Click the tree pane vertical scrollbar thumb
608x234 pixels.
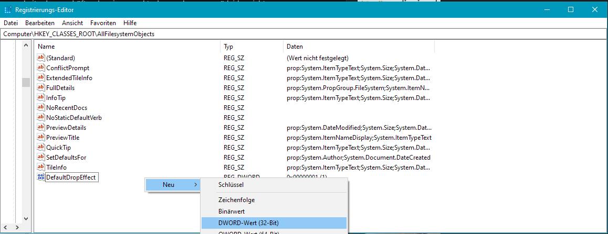pyautogui.click(x=26, y=82)
